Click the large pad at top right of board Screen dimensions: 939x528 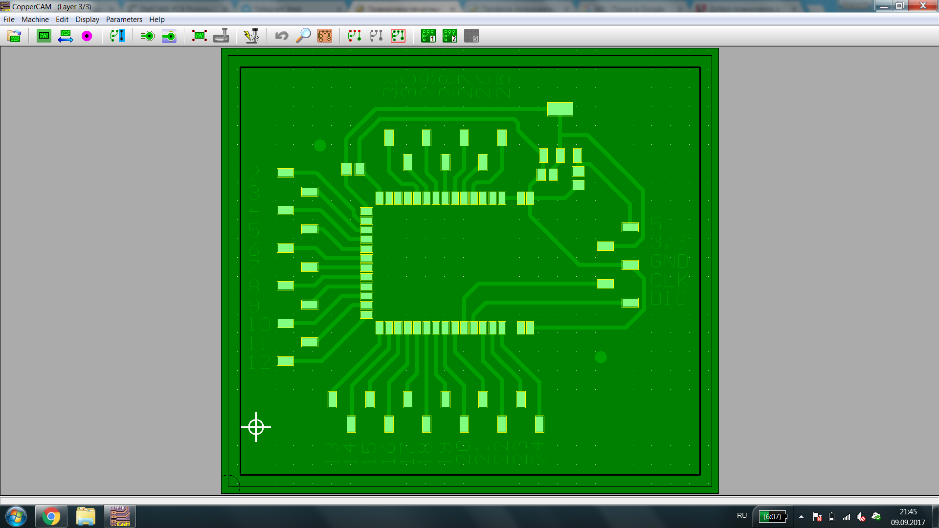click(x=560, y=109)
